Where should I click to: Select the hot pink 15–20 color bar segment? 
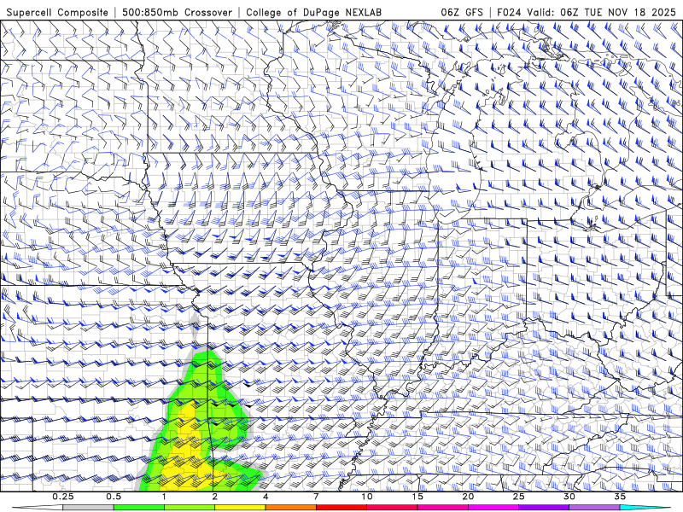point(442,508)
